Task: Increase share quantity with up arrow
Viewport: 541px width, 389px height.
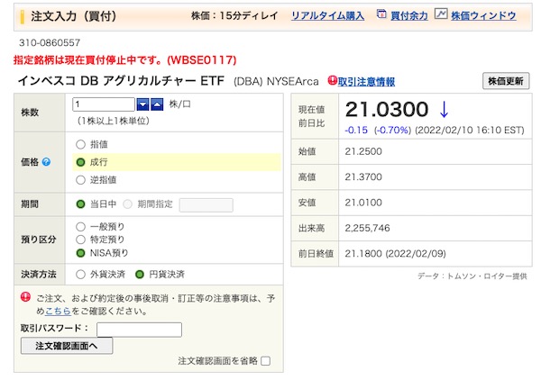Action: [157, 104]
